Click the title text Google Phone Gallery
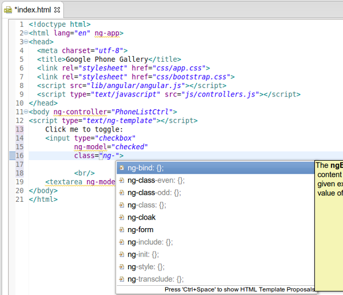This screenshot has width=343, height=295. [107, 59]
